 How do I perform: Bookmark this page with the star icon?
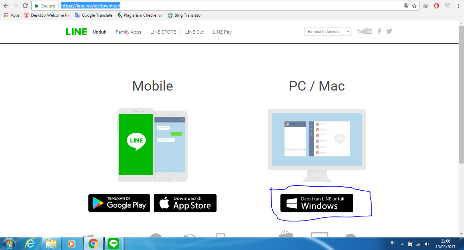point(414,6)
